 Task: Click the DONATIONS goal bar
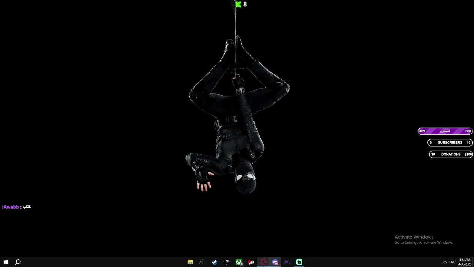click(451, 154)
